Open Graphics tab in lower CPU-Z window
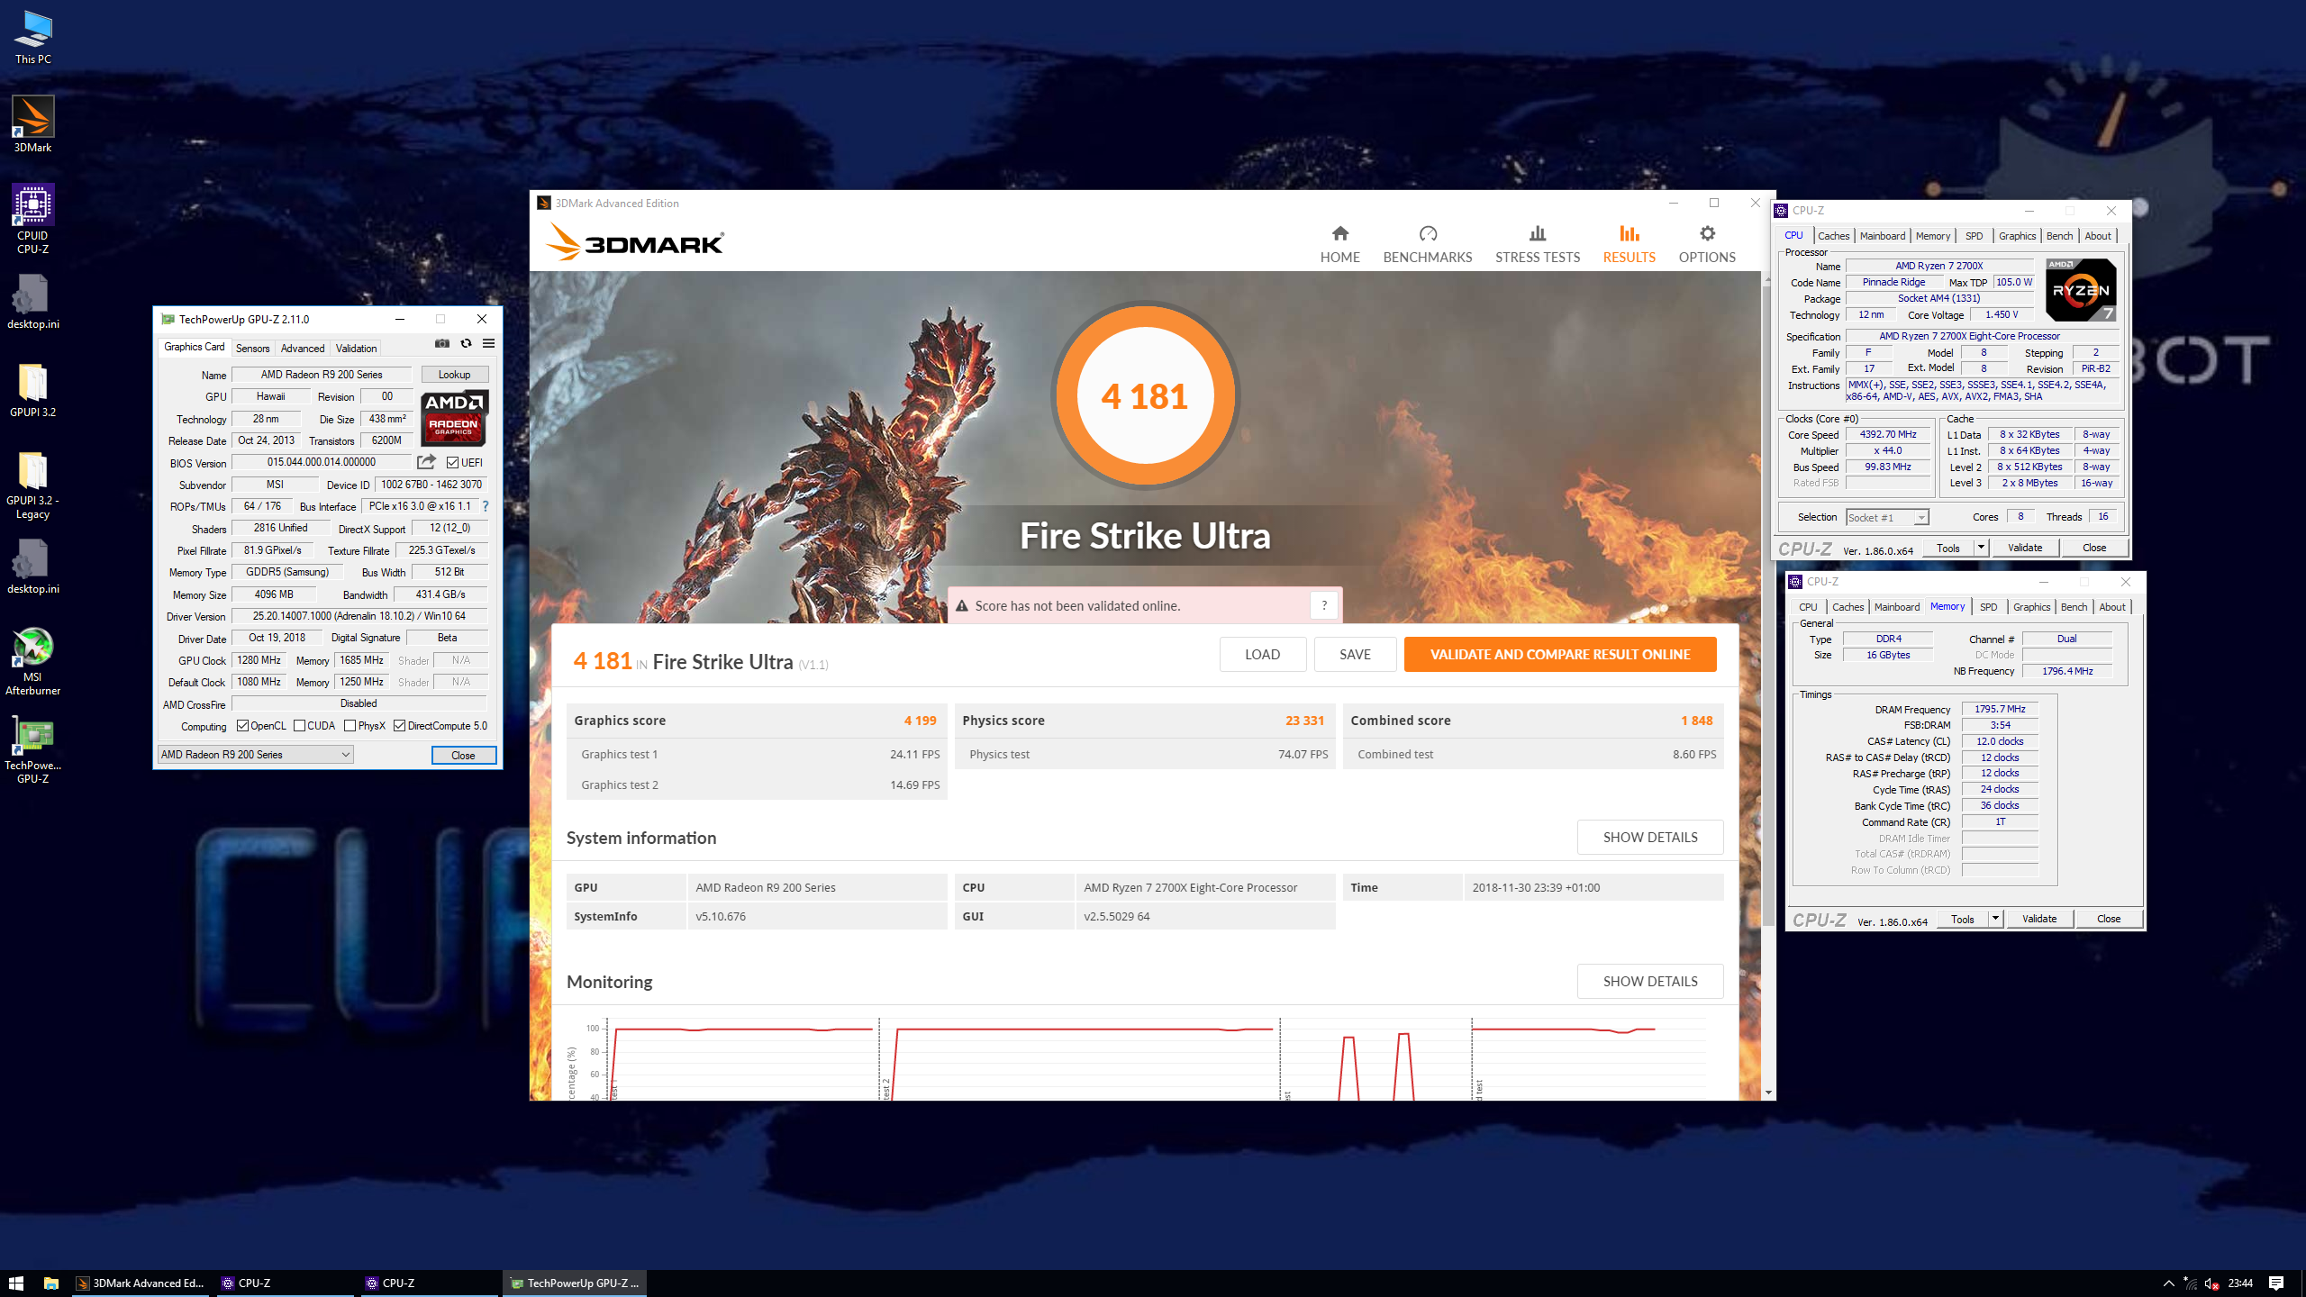This screenshot has height=1297, width=2306. (x=2031, y=607)
